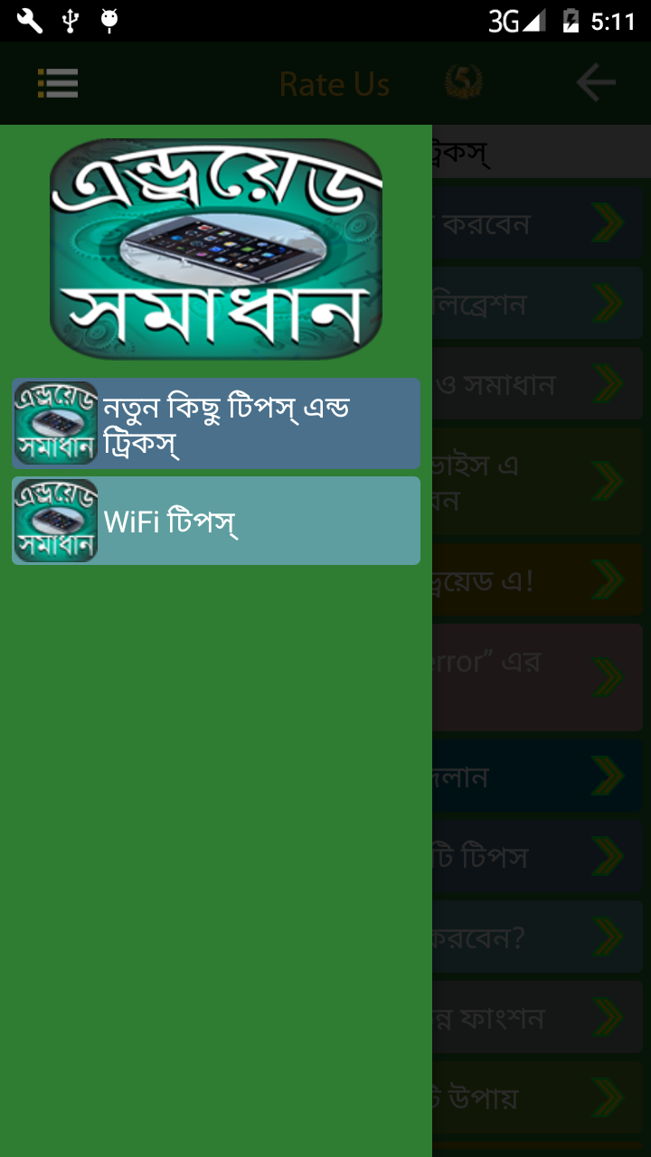Tap the large app logo banner
The height and width of the screenshot is (1157, 651).
[216, 249]
